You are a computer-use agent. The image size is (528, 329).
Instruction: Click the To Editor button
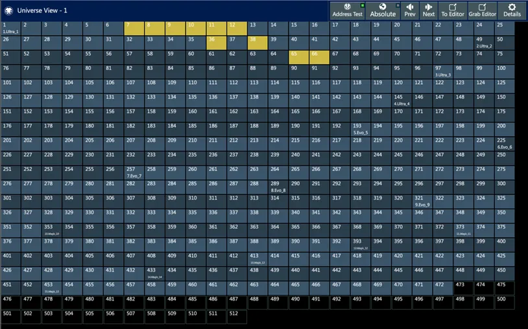point(453,10)
